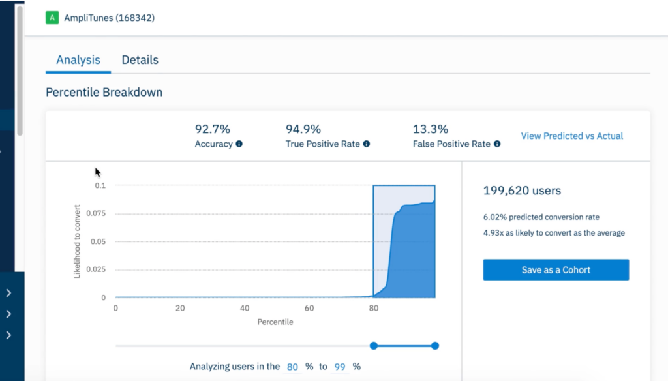Click the lower percentile field showing 80
Image resolution: width=668 pixels, height=381 pixels.
click(x=292, y=367)
